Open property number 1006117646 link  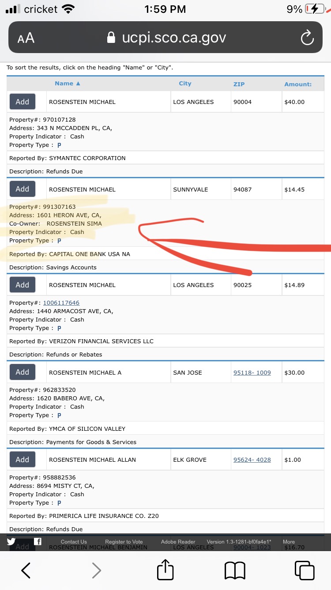[61, 303]
